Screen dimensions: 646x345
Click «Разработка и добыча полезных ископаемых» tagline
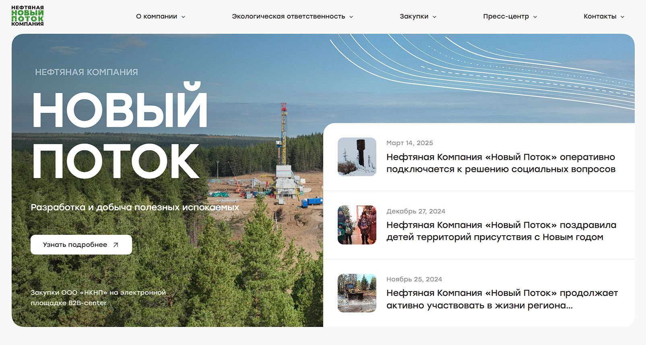pyautogui.click(x=135, y=207)
